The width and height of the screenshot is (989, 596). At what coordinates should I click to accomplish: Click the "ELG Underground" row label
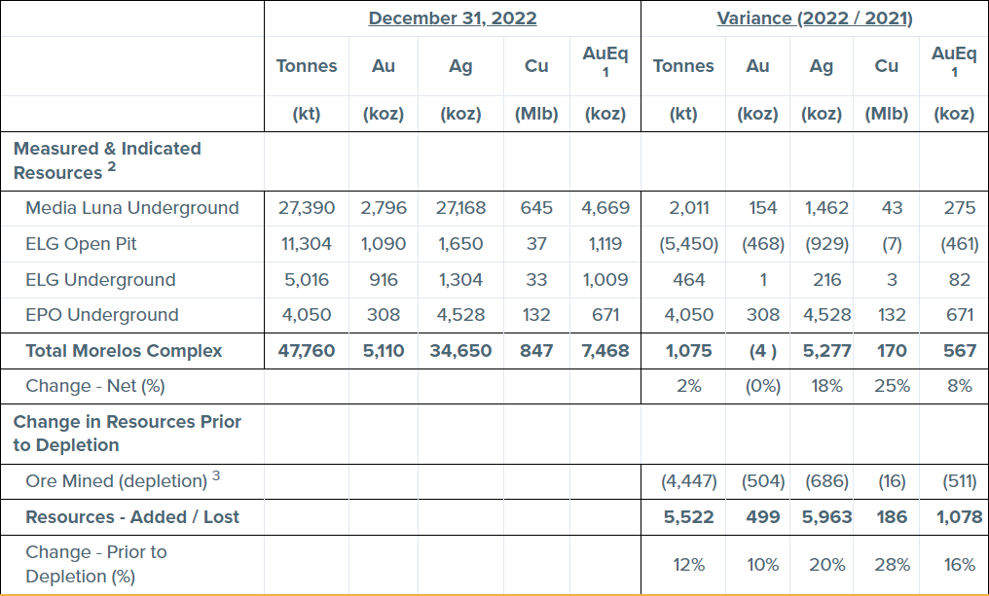(100, 280)
